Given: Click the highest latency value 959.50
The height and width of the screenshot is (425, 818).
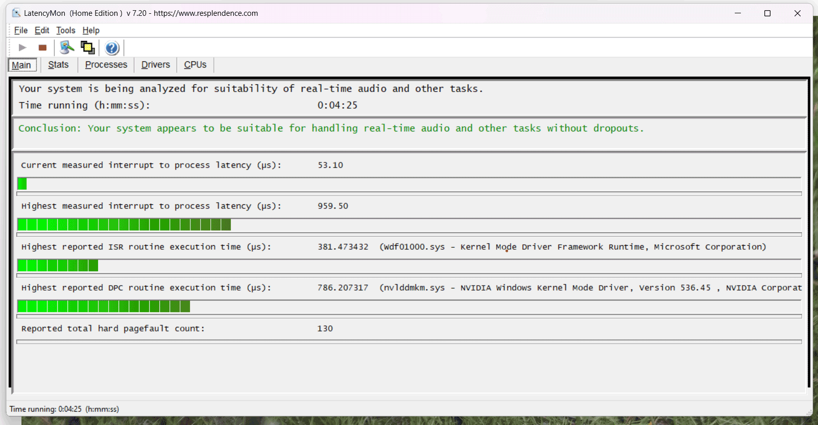Looking at the screenshot, I should tap(333, 206).
